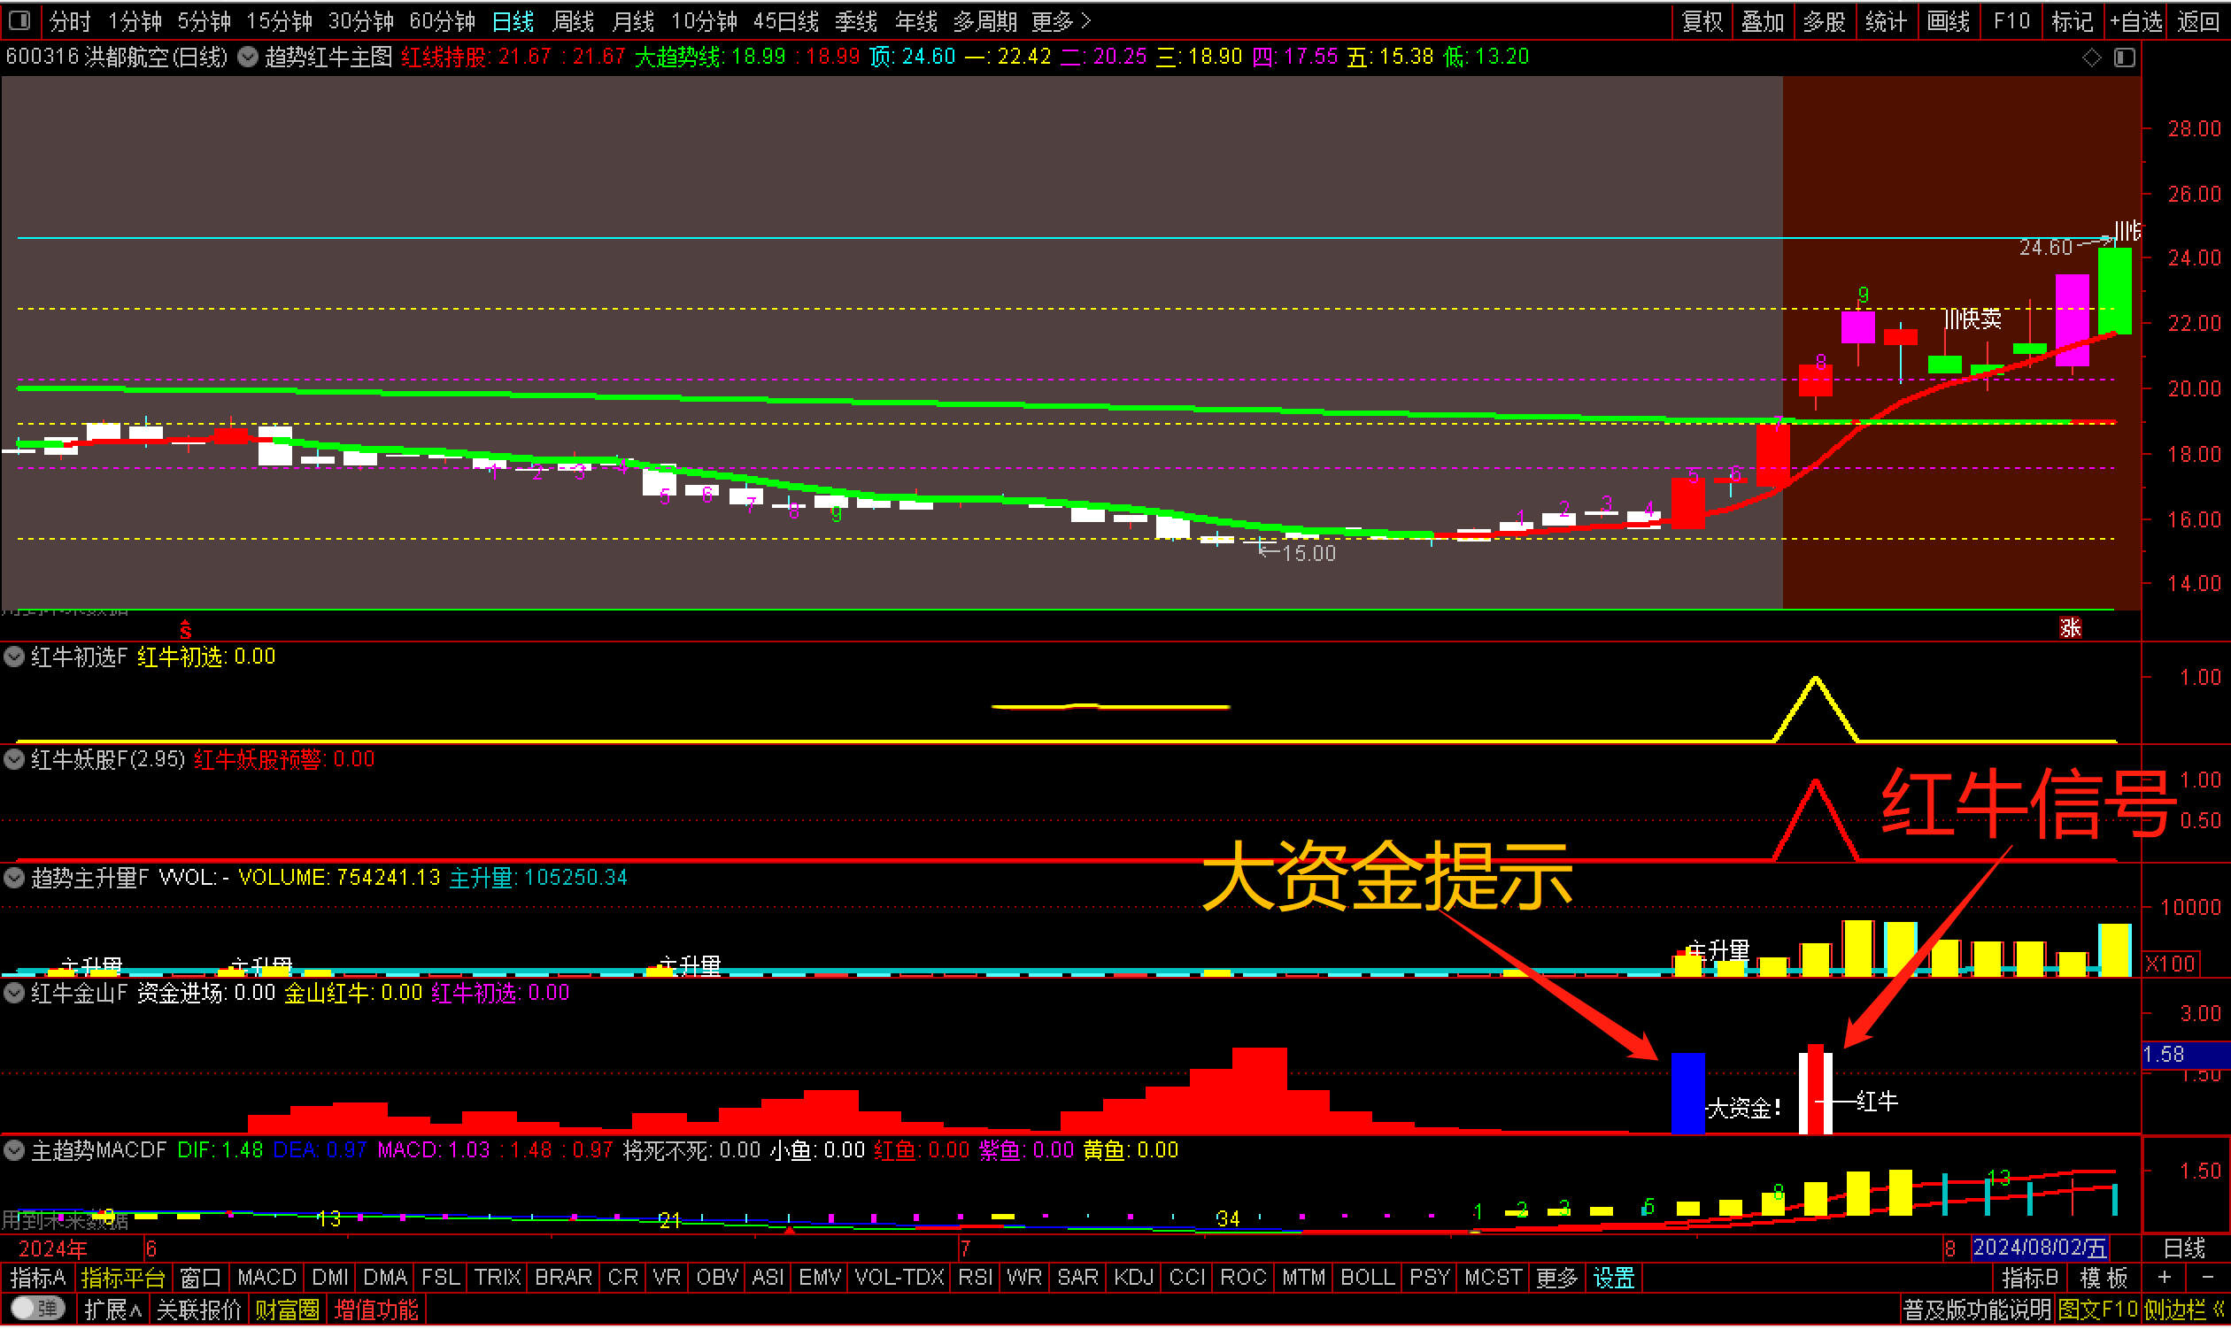Open the cyan 设置 settings button

tap(1614, 1277)
